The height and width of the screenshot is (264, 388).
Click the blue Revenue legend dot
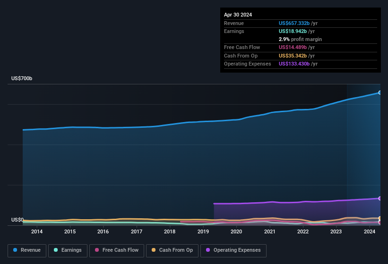point(15,250)
